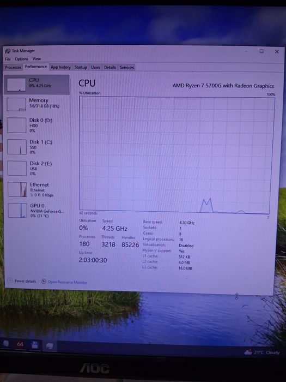Open the View menu
Image resolution: width=286 pixels, height=382 pixels.
pos(36,59)
